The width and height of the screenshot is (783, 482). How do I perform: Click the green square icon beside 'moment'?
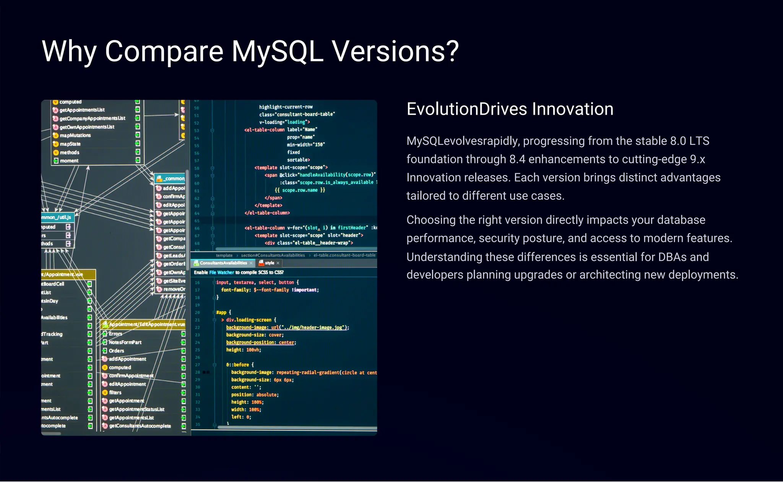point(56,161)
